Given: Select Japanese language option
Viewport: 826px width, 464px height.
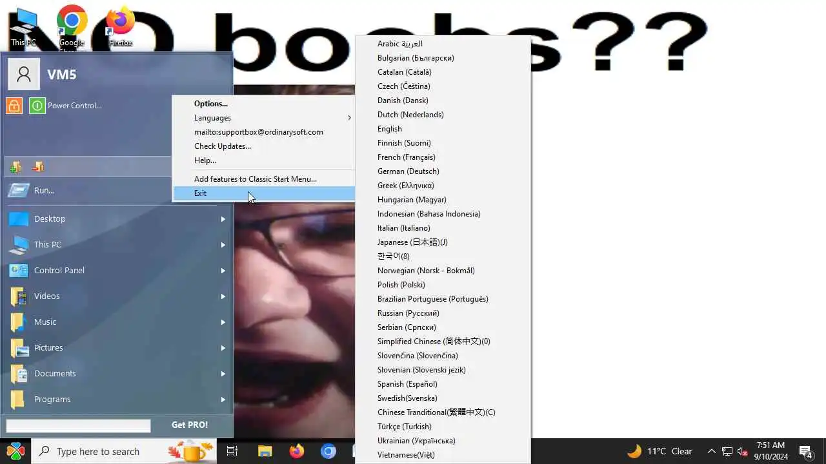Looking at the screenshot, I should 443,242.
